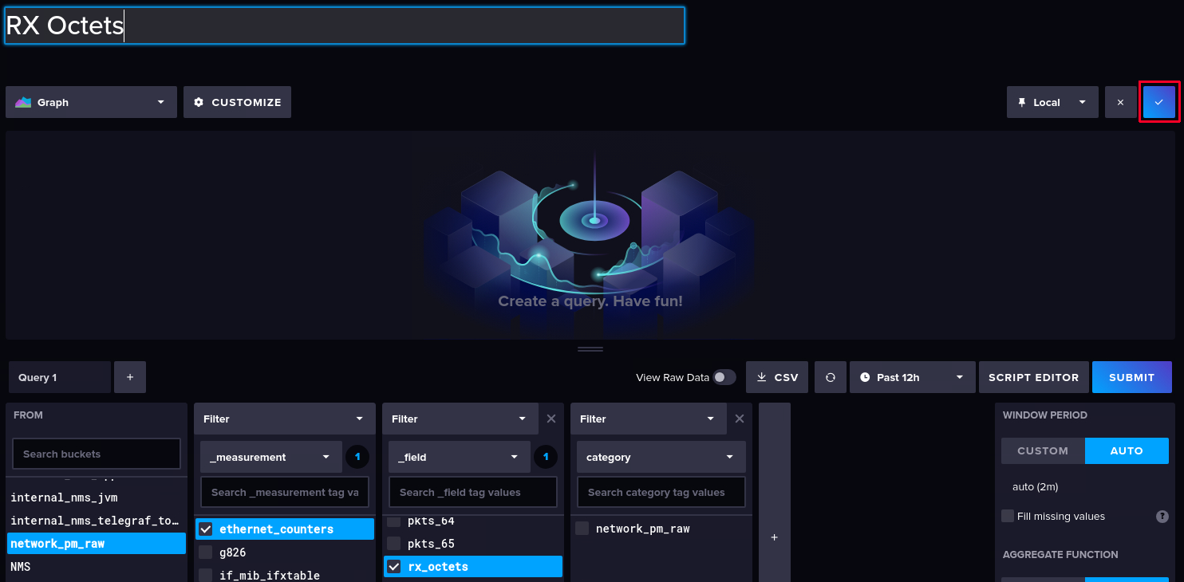Switch window period to Custom
This screenshot has height=582, width=1184.
1043,450
